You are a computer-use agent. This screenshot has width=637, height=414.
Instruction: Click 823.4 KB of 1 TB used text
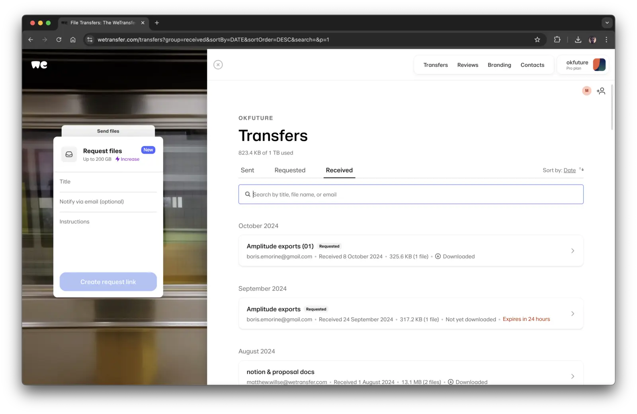(266, 153)
